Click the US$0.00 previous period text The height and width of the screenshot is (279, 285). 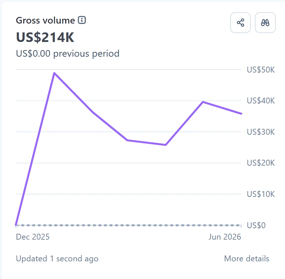tap(68, 54)
